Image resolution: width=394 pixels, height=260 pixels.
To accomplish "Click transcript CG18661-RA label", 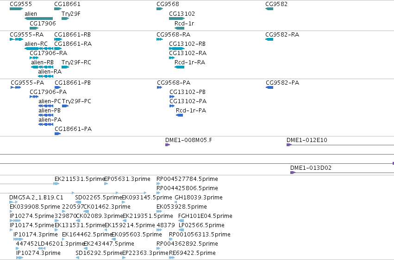I will [x=73, y=44].
